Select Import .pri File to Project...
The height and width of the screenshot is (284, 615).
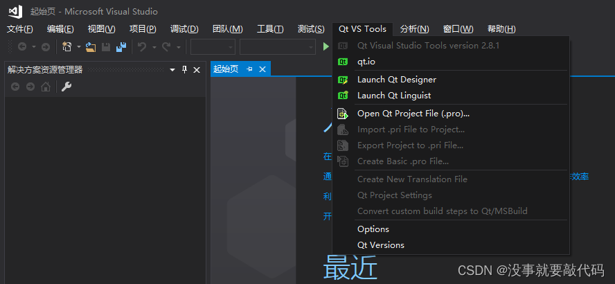451,130
